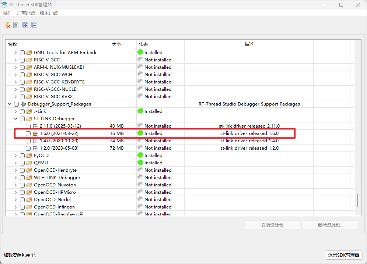
Task: Click the 74 MB size cell
Action: (116, 141)
